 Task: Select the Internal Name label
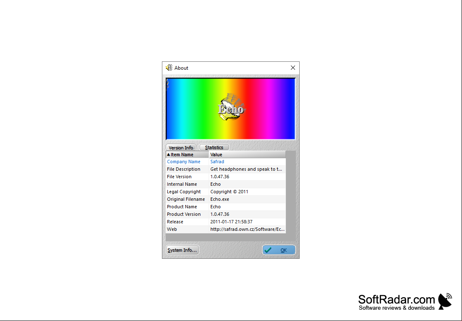point(182,184)
